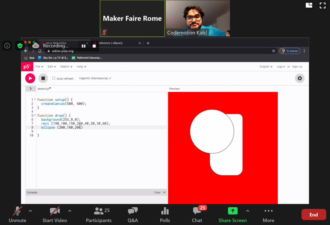Image resolution: width=330 pixels, height=225 pixels.
Task: Click the ellipse code line in editor
Action: (x=62, y=128)
